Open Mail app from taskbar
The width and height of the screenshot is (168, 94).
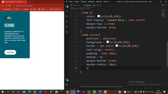click(24, 92)
